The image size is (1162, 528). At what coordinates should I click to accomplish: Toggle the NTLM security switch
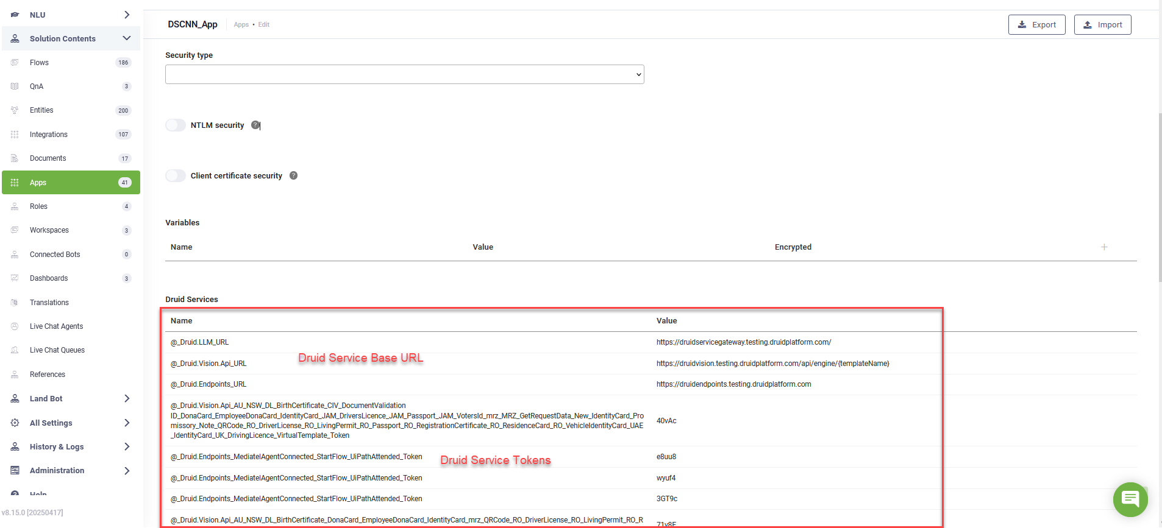[176, 125]
